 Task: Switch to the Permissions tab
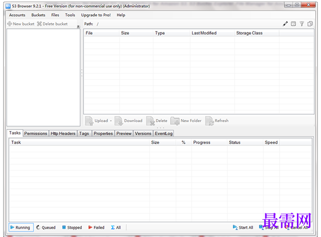pos(36,133)
